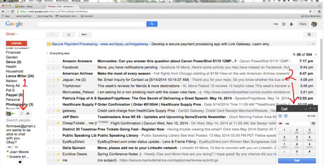Open the calling credit balance dropdown
This screenshot has width=328, height=167.
click(312, 116)
